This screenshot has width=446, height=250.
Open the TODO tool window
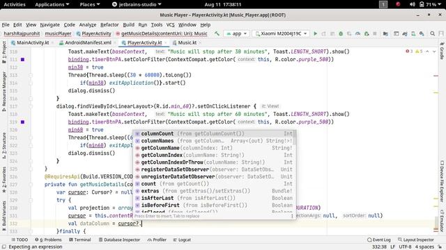coord(20,240)
